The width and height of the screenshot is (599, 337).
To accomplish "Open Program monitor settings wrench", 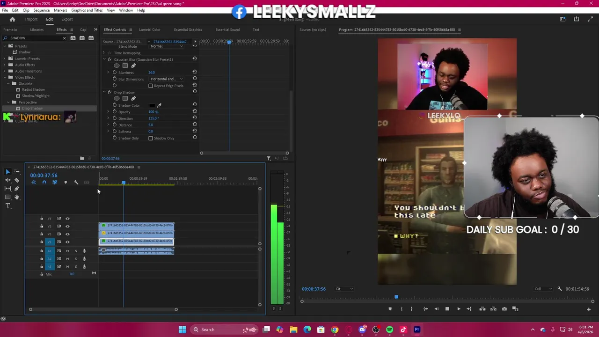I will (x=560, y=289).
